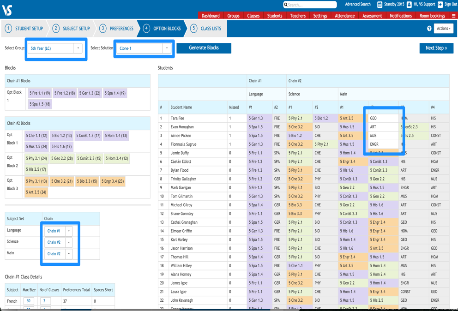Go to step 5 Class Lists
The image size is (458, 311).
(206, 28)
